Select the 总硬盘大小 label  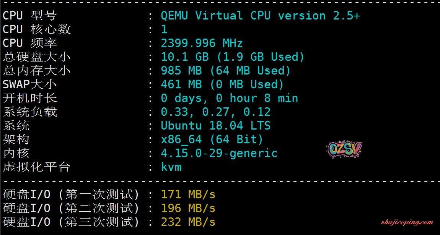[x=36, y=57]
